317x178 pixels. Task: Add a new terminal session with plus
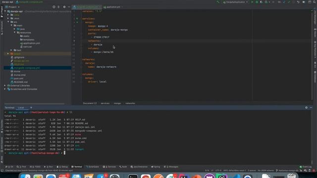(x=31, y=108)
